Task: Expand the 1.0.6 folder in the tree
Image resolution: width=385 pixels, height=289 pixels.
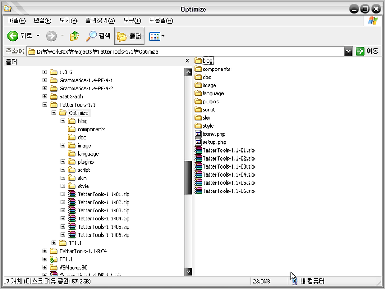Action: tap(45, 72)
